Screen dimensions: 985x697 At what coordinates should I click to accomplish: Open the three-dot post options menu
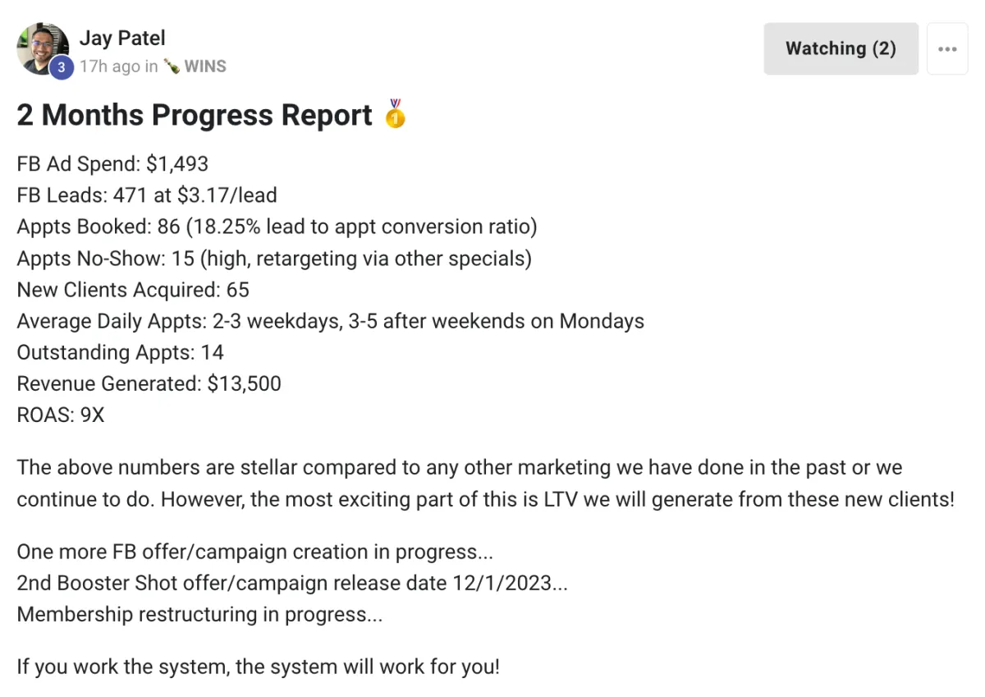tap(947, 48)
